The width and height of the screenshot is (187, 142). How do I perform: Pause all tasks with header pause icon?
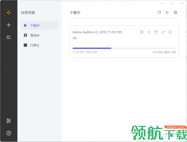[175, 12]
